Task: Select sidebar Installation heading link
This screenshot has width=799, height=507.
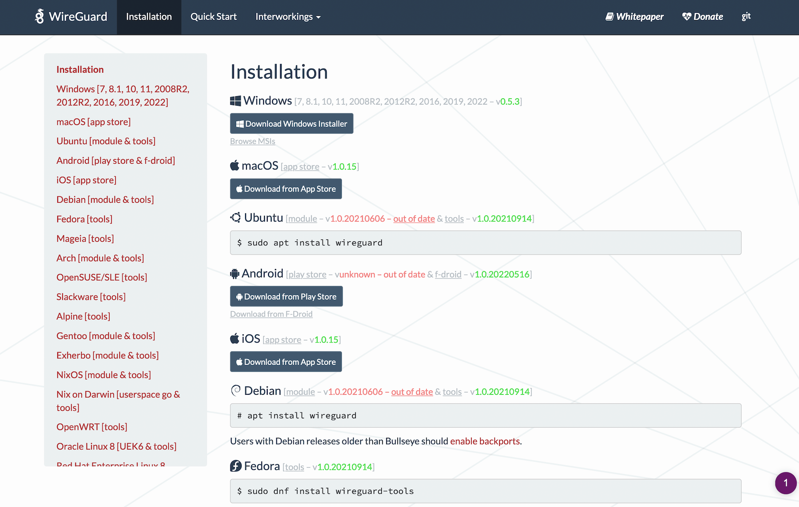Action: tap(80, 70)
